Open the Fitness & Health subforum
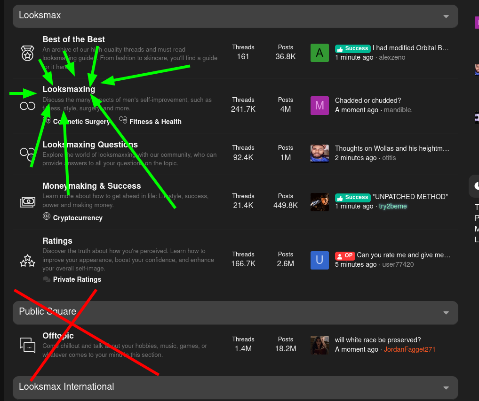The width and height of the screenshot is (479, 401). [155, 122]
